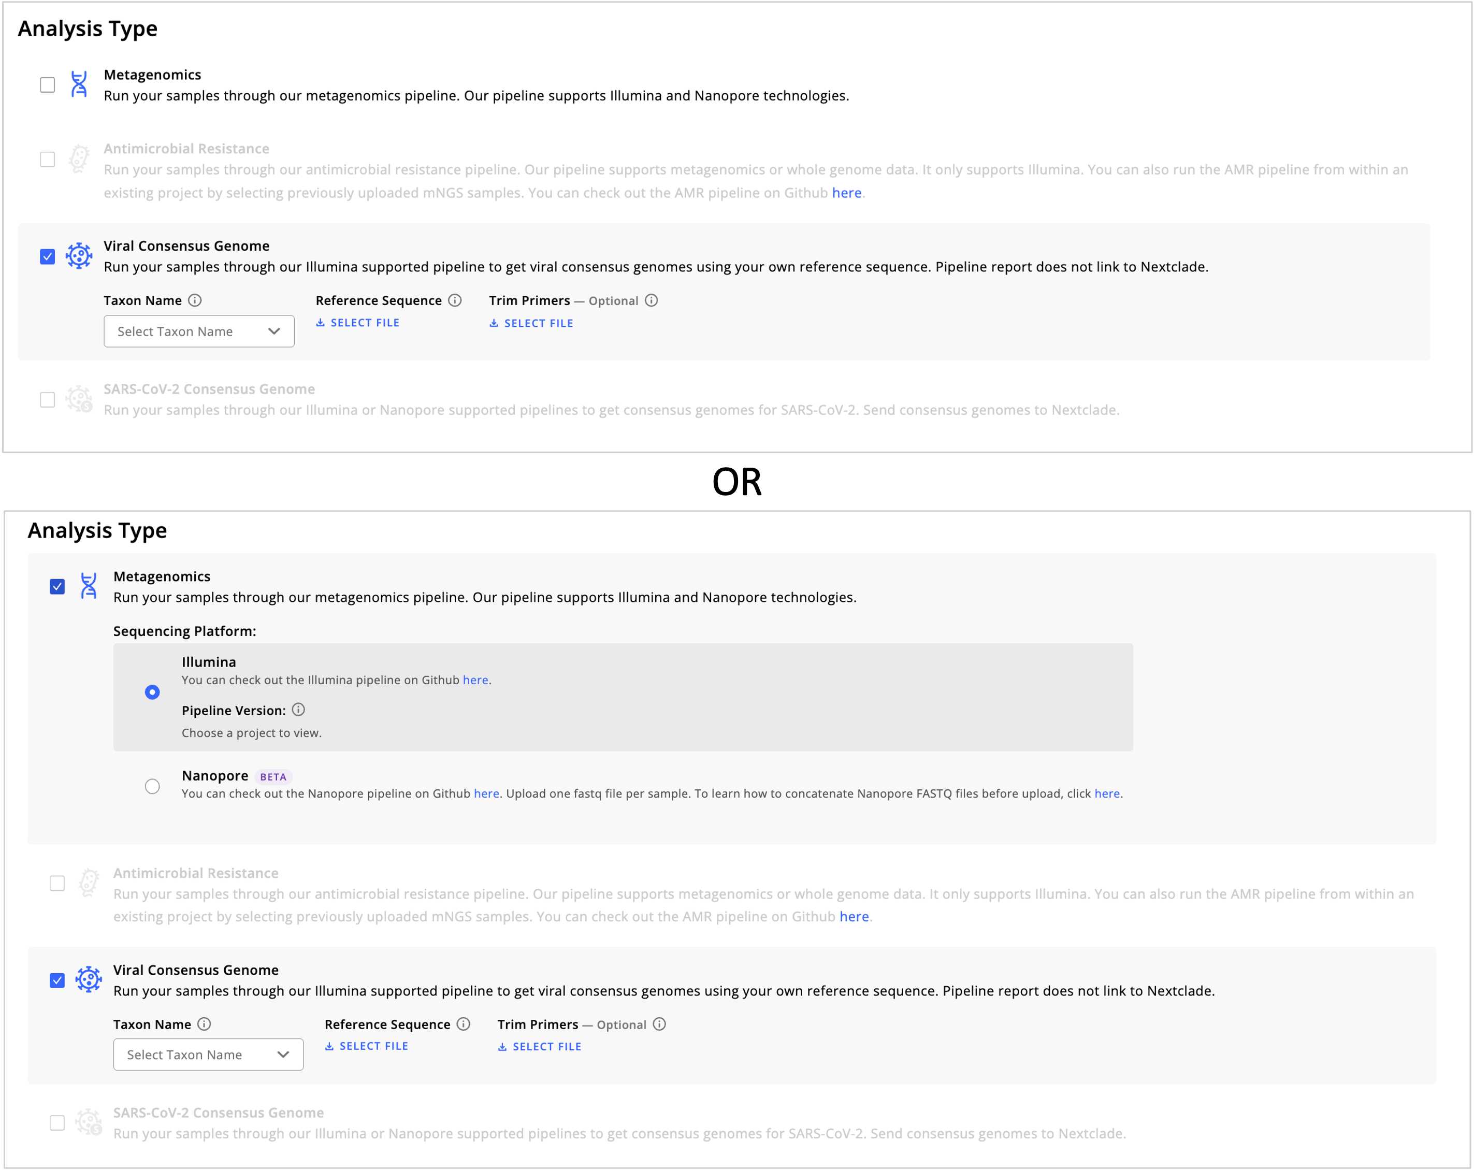Screen dimensions: 1474x1170
Task: Click Trim Primers info icon in bottom panel
Action: (x=660, y=1023)
